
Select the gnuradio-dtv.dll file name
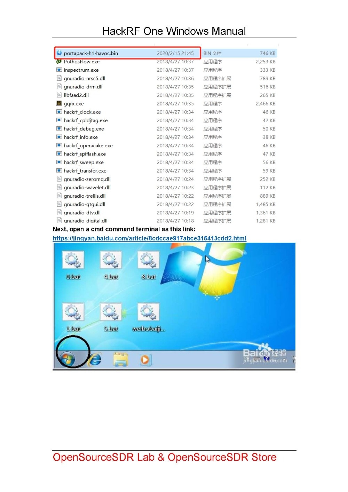point(82,213)
